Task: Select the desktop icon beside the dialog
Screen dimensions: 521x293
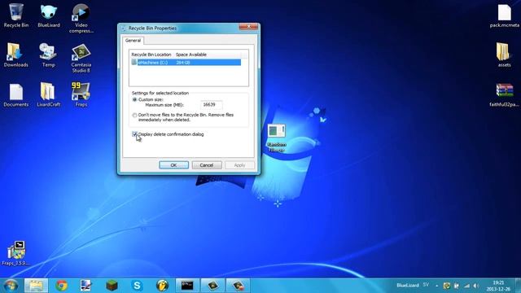Action: click(x=277, y=138)
